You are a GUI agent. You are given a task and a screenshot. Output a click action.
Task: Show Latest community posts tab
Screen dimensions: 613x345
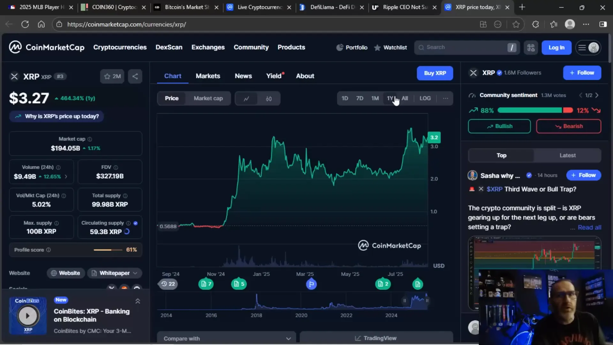pyautogui.click(x=567, y=155)
